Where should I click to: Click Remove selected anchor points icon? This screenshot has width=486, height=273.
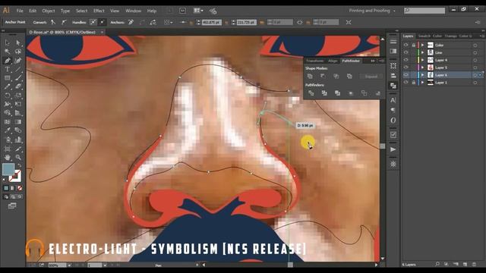[131, 22]
